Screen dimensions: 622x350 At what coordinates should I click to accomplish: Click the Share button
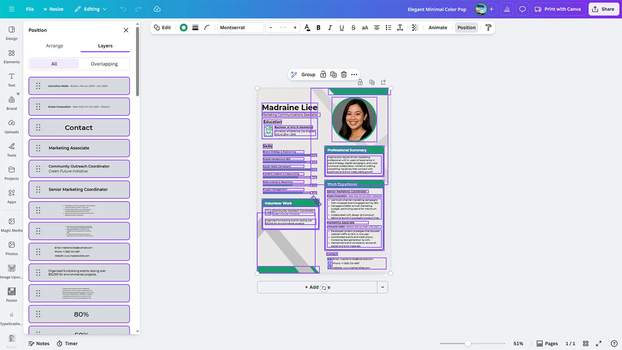pos(603,9)
